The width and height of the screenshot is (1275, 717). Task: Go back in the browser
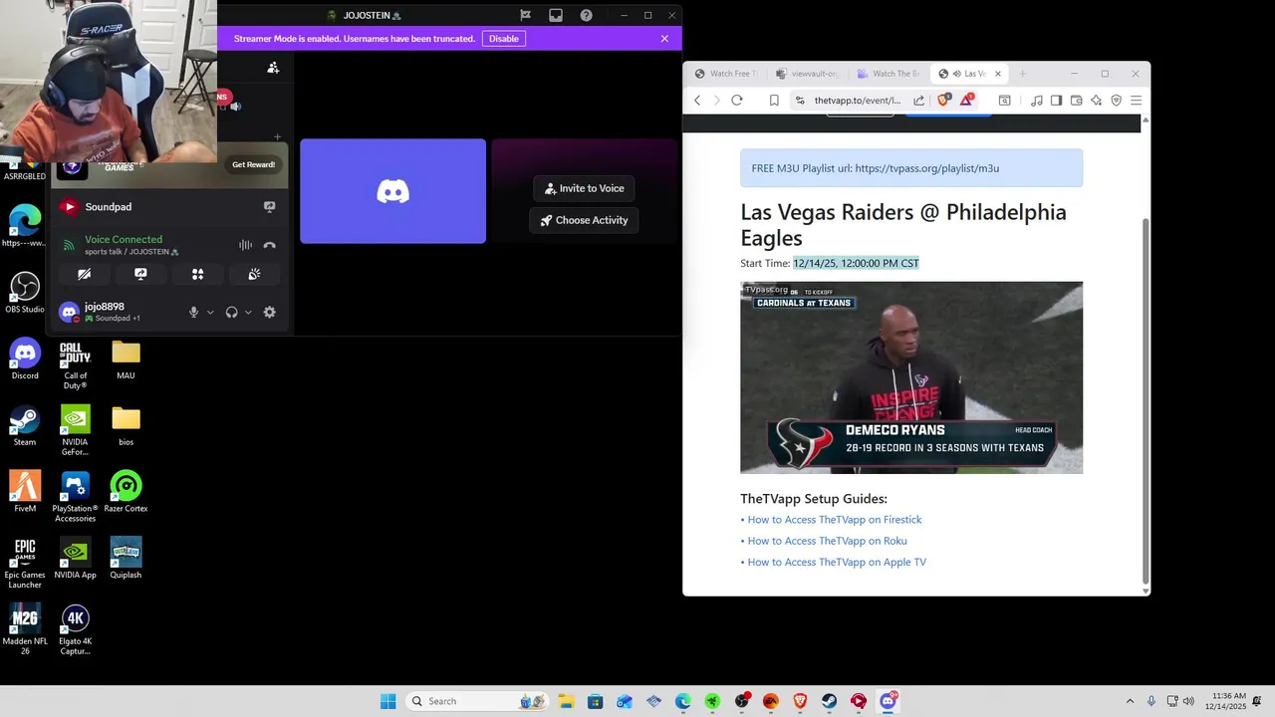tap(697, 101)
